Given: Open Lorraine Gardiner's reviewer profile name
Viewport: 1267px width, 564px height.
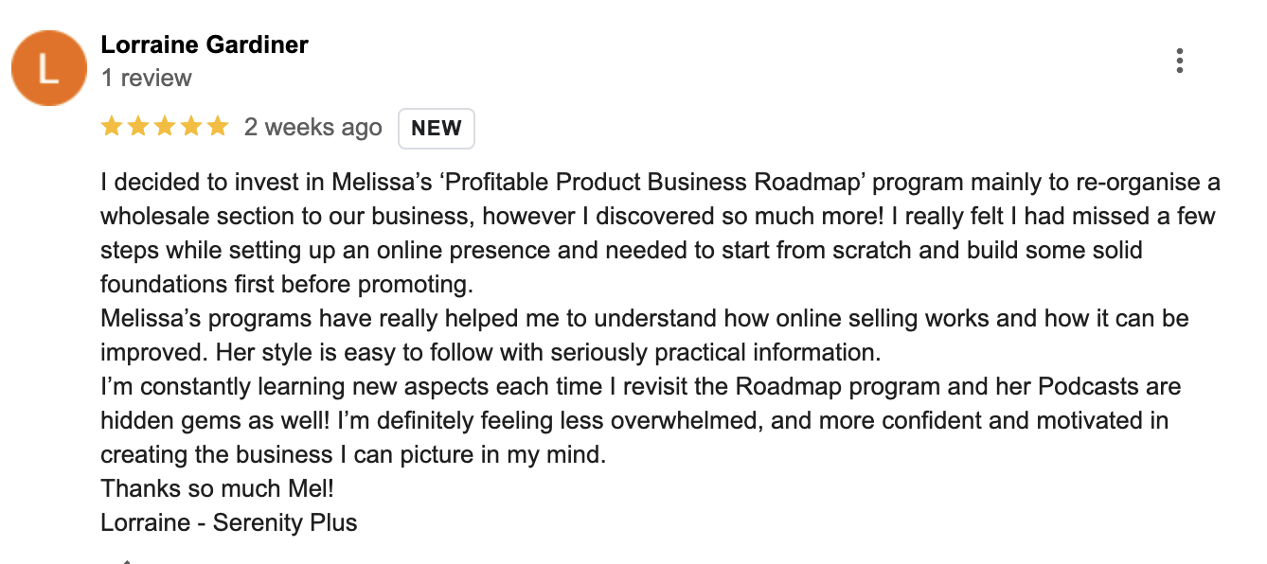Looking at the screenshot, I should tap(205, 44).
